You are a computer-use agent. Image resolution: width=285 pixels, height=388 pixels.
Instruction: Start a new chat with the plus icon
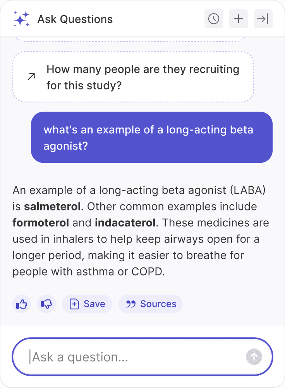[x=239, y=19]
